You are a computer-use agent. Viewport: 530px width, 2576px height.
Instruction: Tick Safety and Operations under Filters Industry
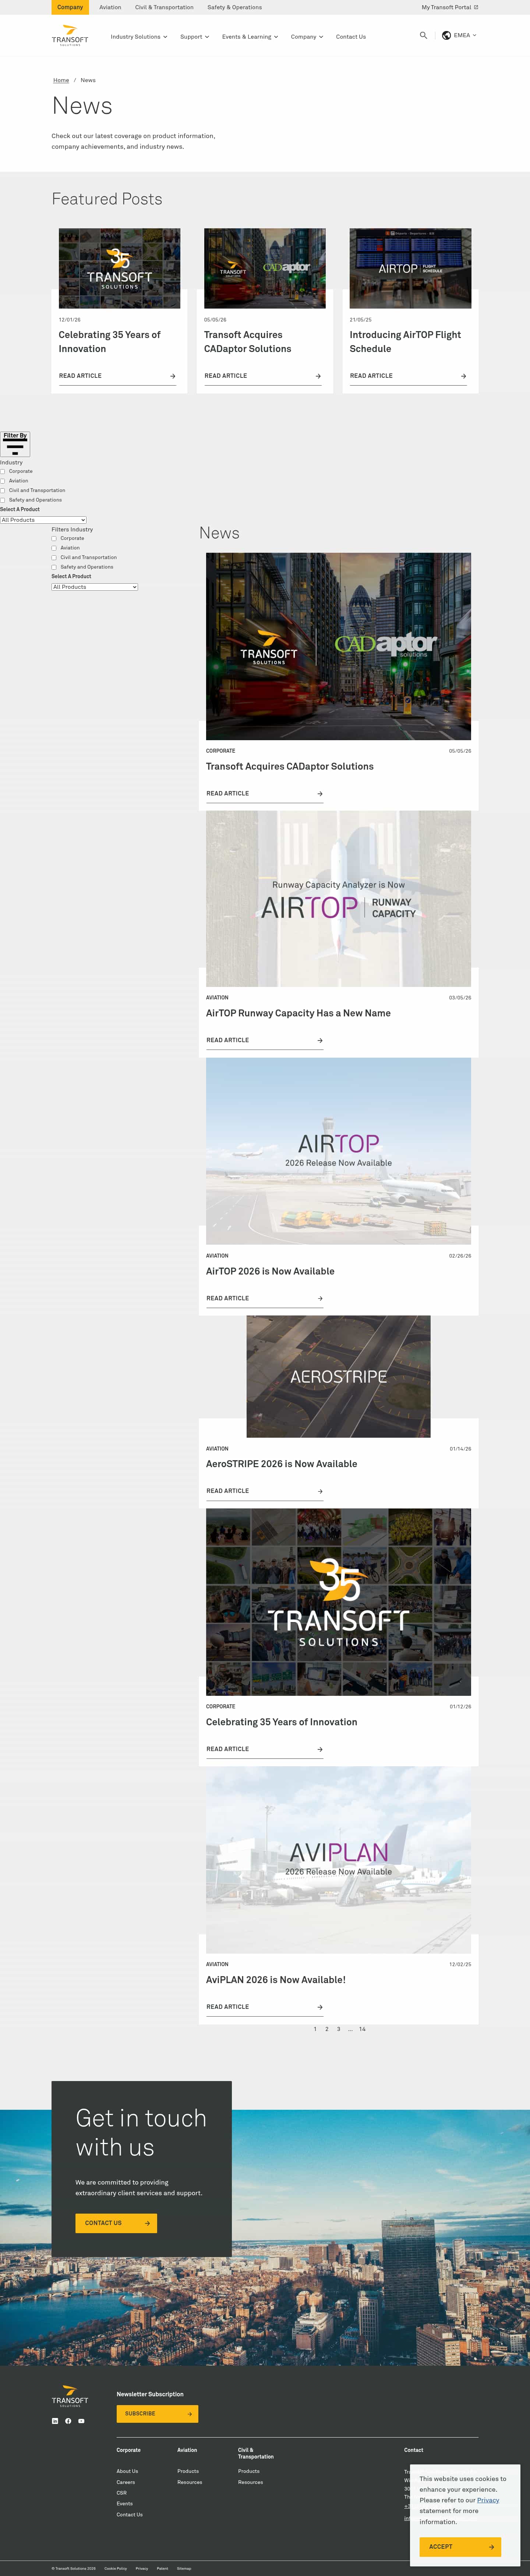(54, 567)
